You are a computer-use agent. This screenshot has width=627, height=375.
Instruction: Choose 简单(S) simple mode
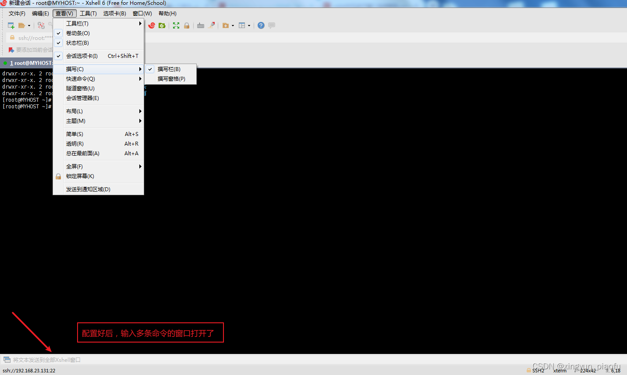[98, 134]
